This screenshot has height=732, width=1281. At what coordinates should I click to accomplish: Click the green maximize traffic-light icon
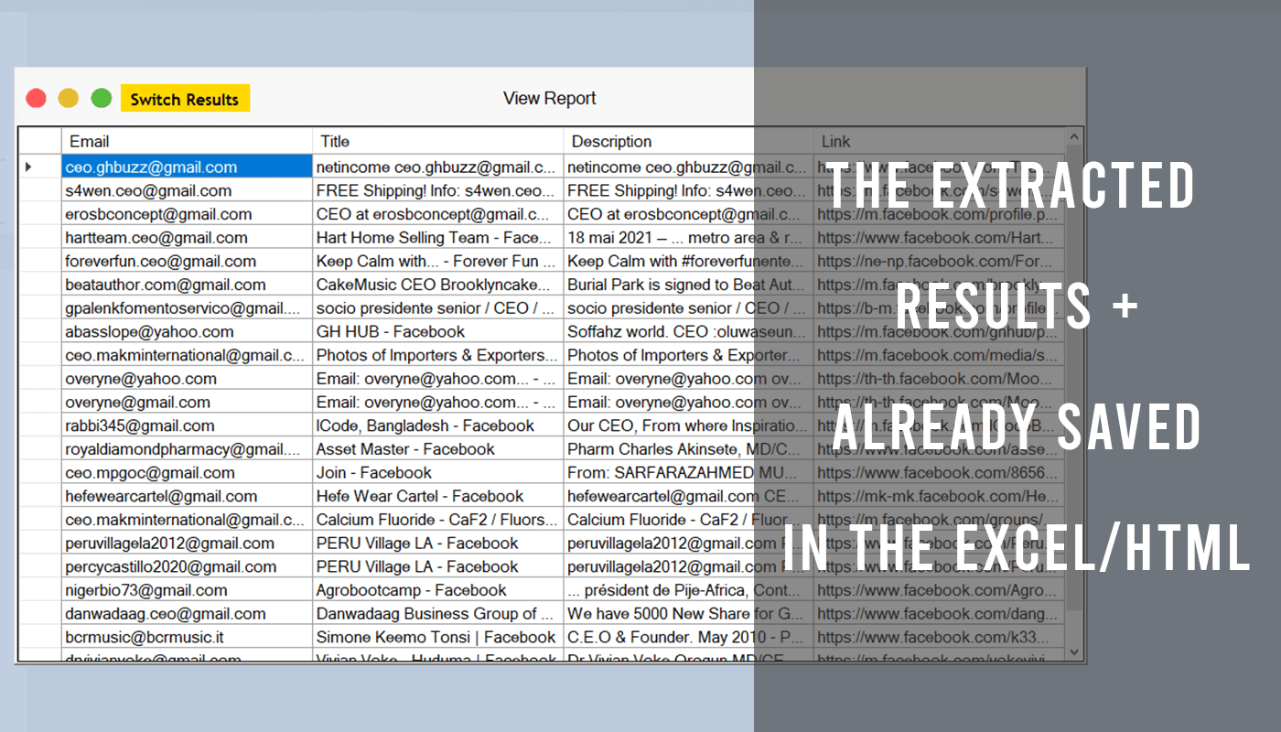101,97
